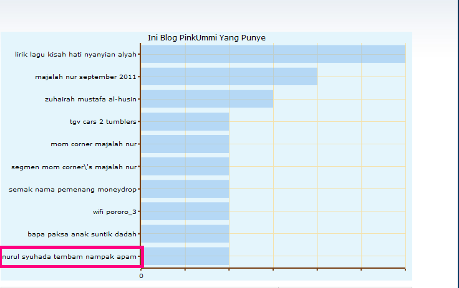459x288 pixels.
Task: Select the 'zuhairah mustafa al-husin' label
Action: click(x=91, y=99)
